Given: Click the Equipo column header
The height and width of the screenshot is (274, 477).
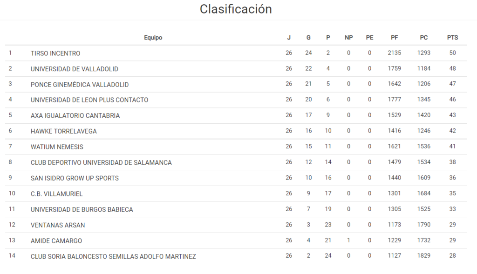Looking at the screenshot, I should [153, 38].
